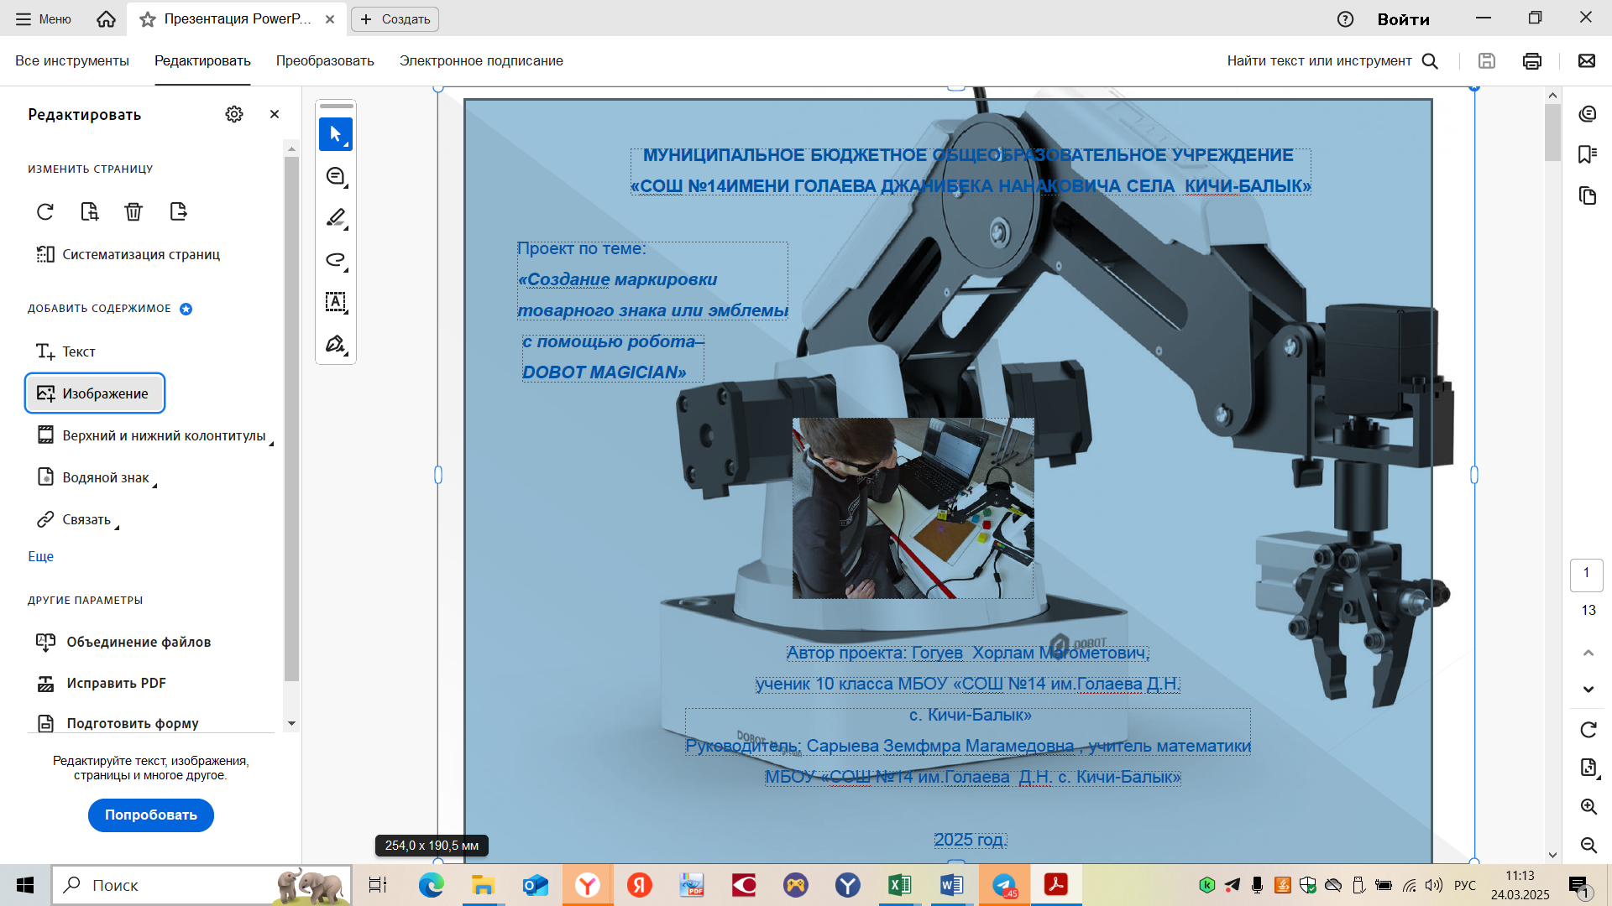Switch to Преобразовать tab
1612x906 pixels.
point(325,60)
